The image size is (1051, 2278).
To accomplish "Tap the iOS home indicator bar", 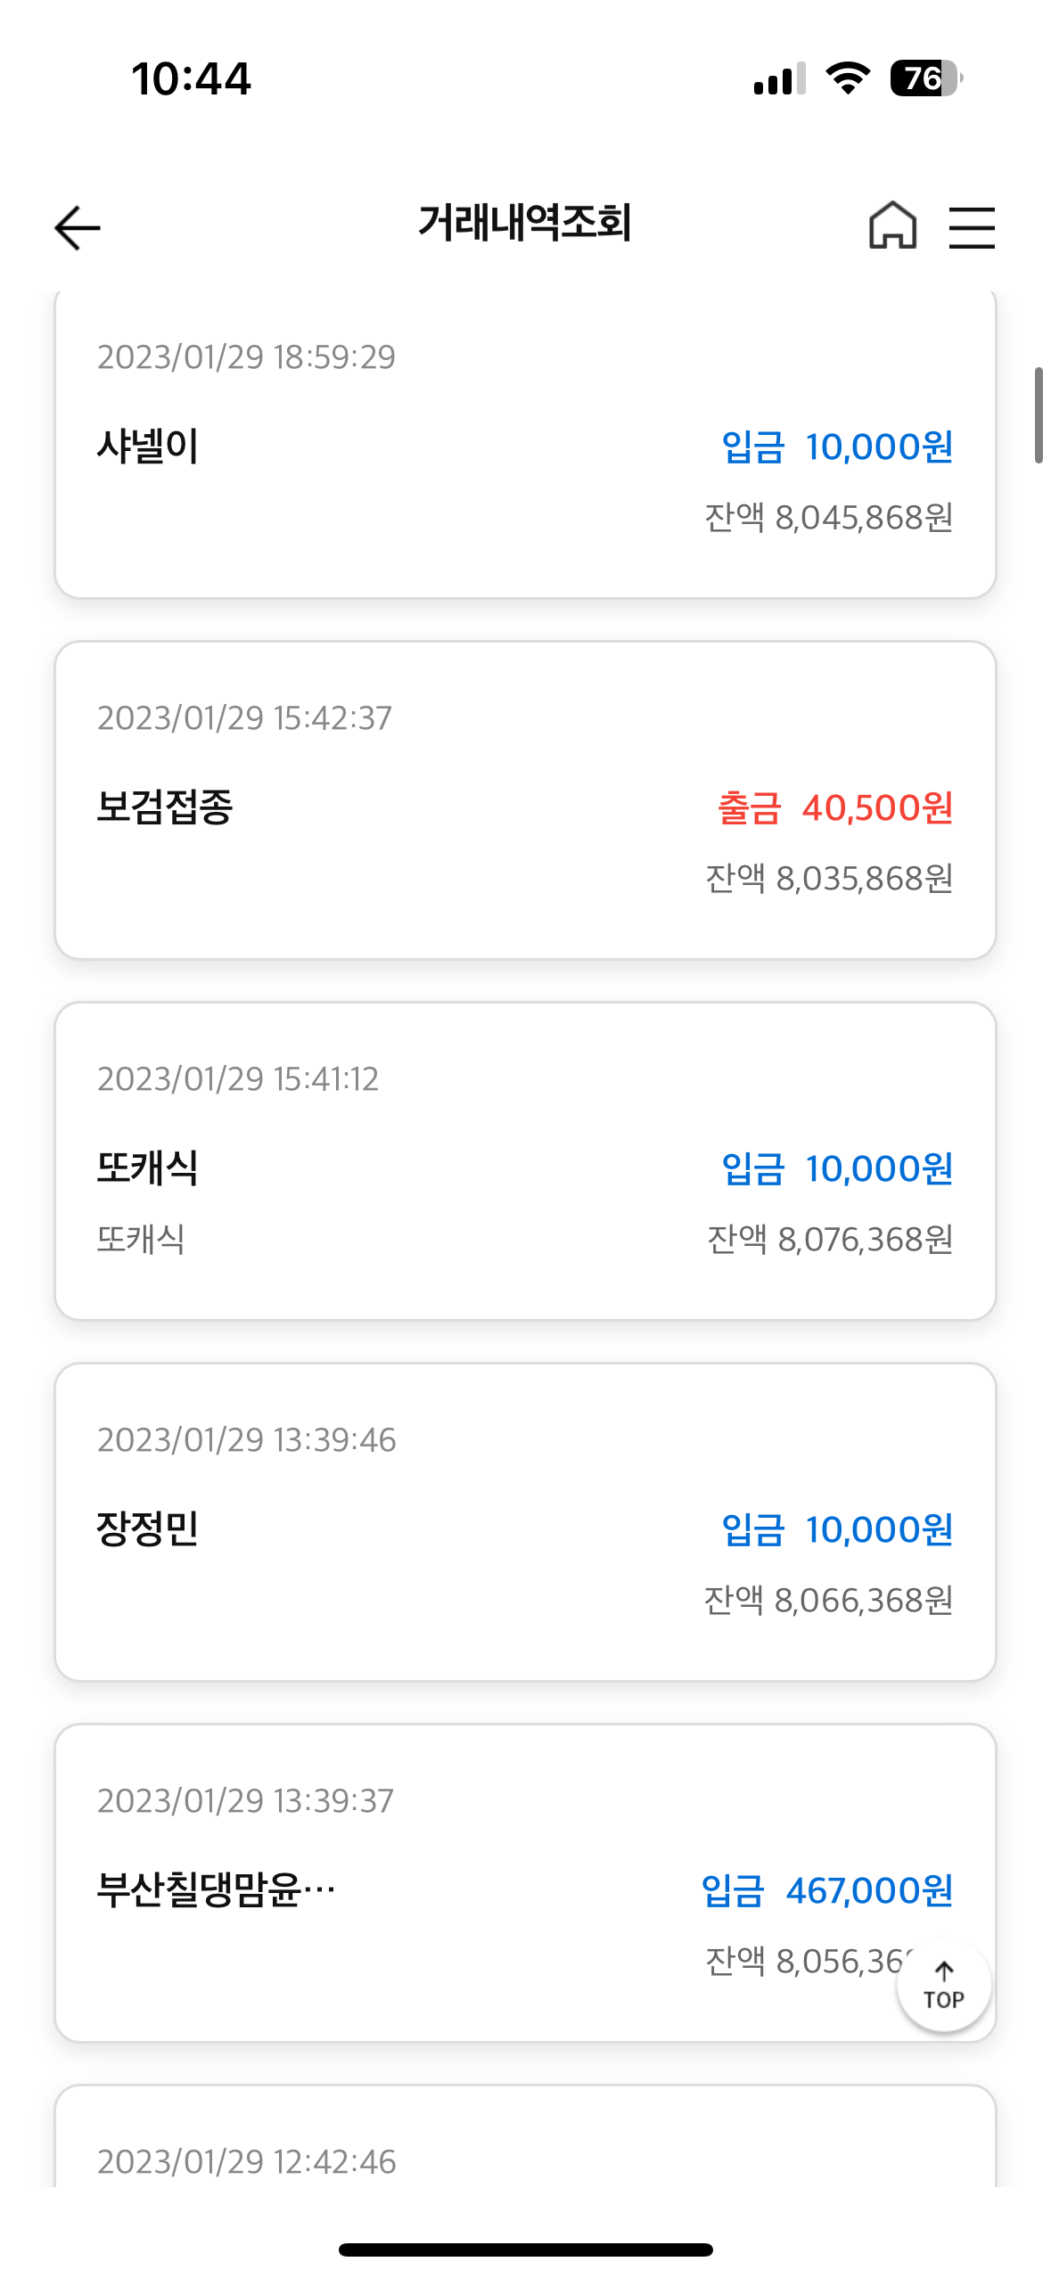I will pyautogui.click(x=525, y=2249).
